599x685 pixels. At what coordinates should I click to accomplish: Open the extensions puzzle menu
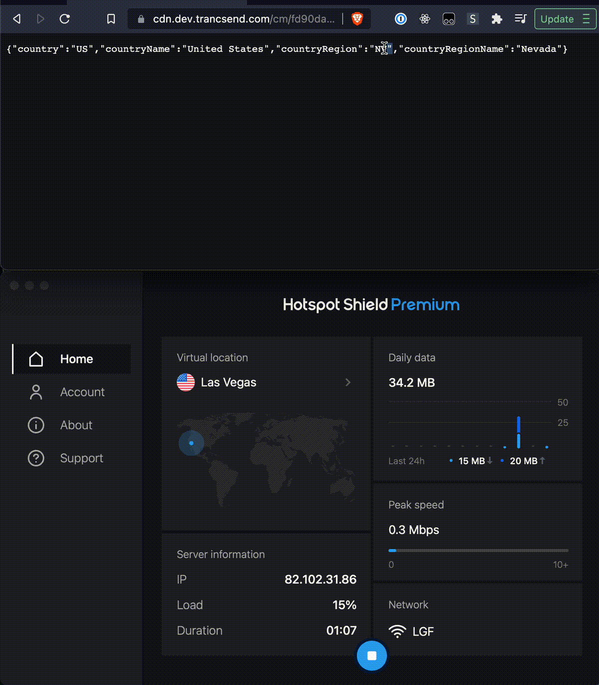[x=496, y=19]
